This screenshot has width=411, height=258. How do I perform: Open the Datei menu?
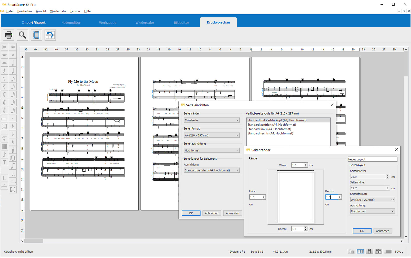(x=10, y=11)
